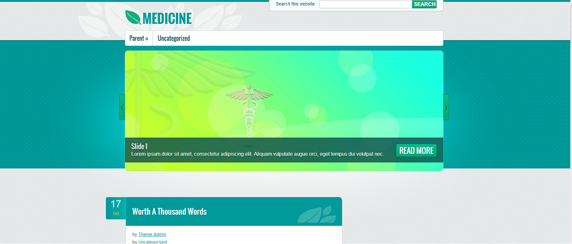The image size is (572, 244).
Task: Click the READ MORE button on slide
Action: click(416, 151)
